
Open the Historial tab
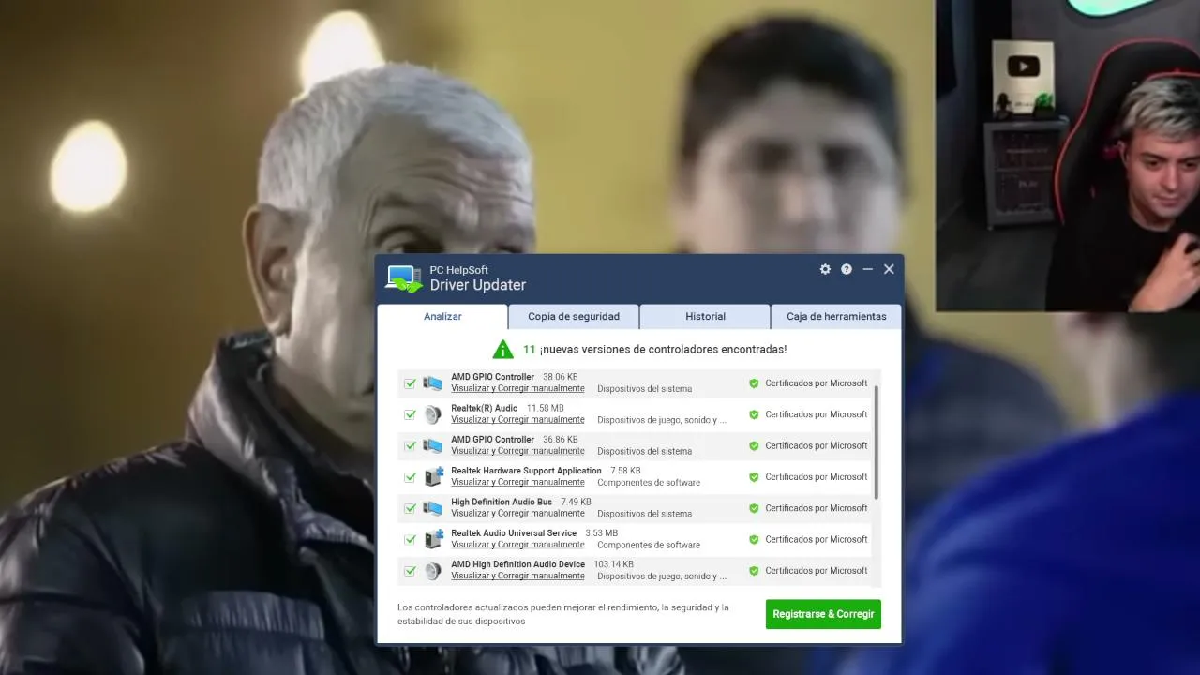click(x=705, y=317)
